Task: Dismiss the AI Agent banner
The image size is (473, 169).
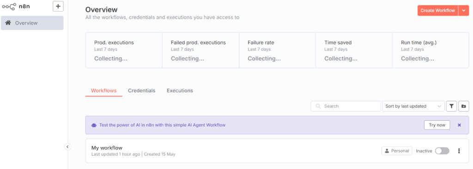Action: click(460, 125)
